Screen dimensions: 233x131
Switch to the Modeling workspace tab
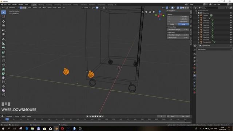[x=41, y=5]
